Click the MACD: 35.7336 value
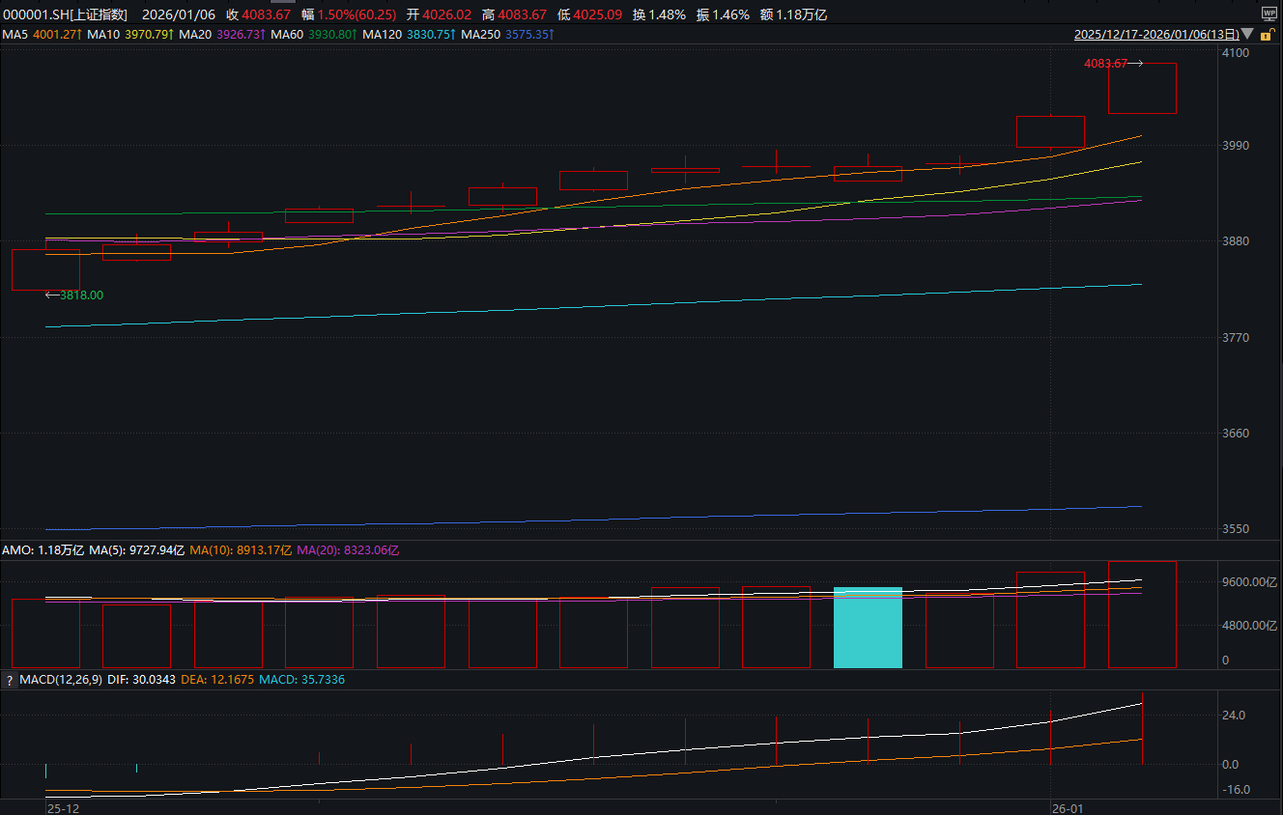The width and height of the screenshot is (1283, 815). [x=302, y=681]
